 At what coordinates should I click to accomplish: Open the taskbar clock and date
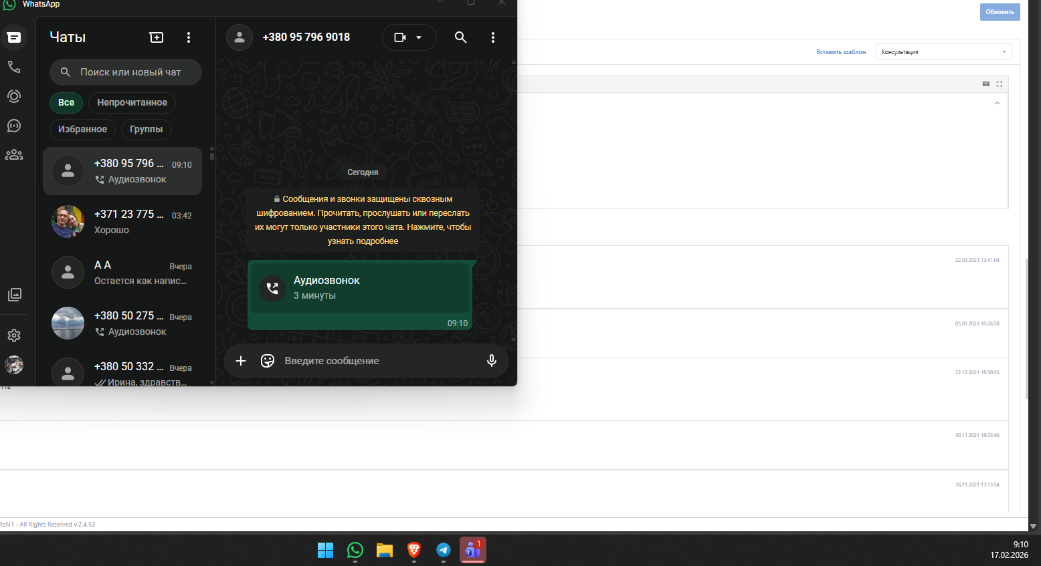[1010, 550]
